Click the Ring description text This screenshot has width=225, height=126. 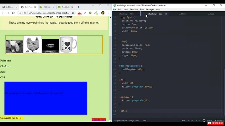[x=3, y=72]
